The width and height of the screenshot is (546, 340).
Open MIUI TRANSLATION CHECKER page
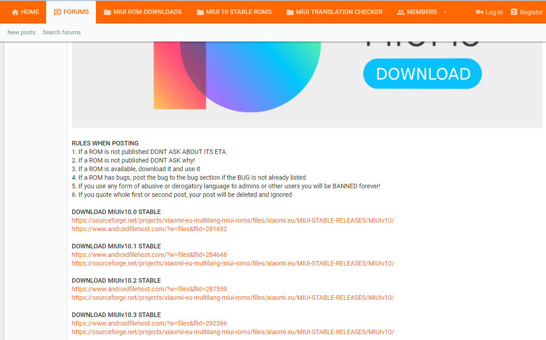(334, 12)
